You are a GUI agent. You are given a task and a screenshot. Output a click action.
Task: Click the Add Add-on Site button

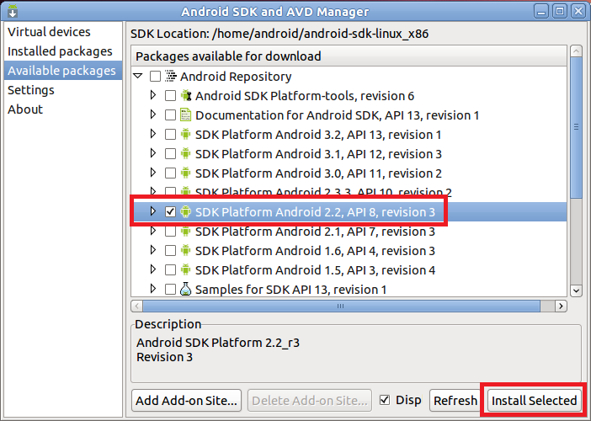point(187,400)
